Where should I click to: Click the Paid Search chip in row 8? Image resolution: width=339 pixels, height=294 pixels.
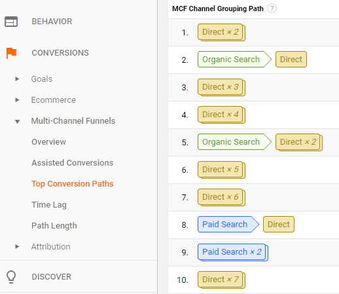pyautogui.click(x=228, y=225)
